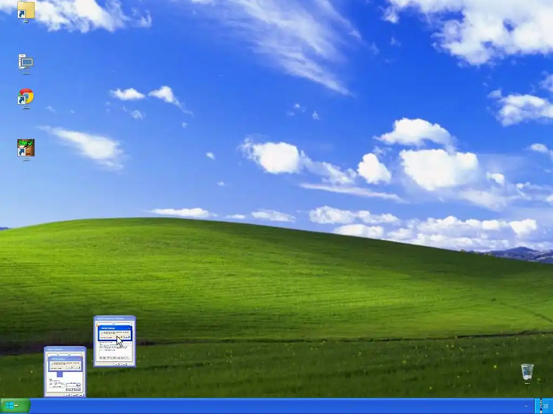Select the miniature dialog window touching the taskbar

tap(65, 372)
